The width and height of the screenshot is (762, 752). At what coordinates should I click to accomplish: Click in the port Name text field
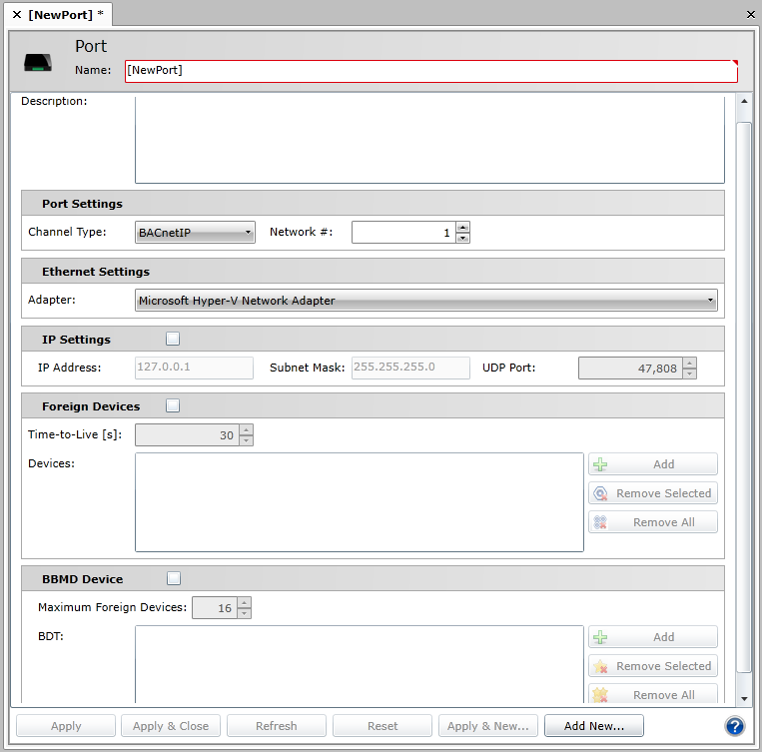point(429,71)
